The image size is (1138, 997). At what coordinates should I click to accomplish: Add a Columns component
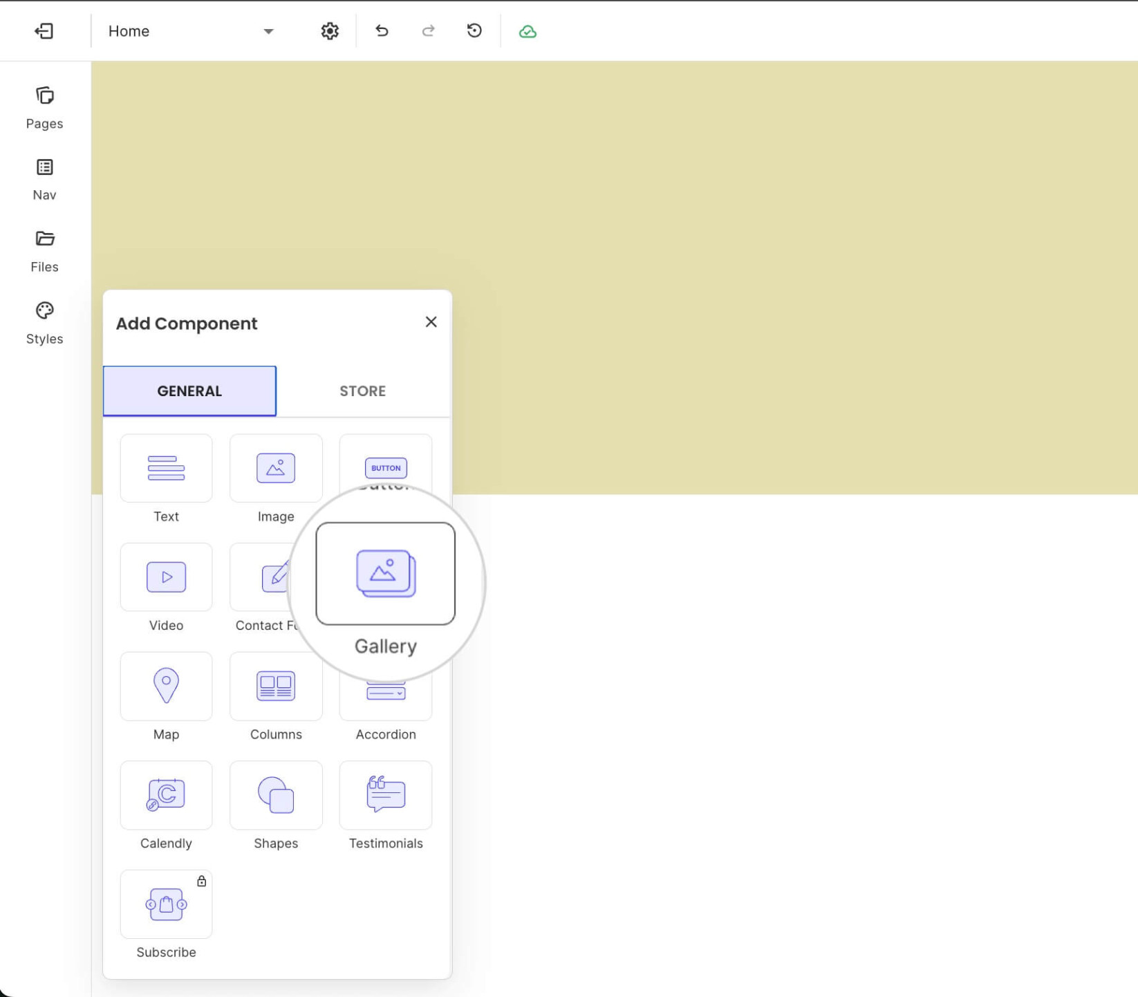276,686
